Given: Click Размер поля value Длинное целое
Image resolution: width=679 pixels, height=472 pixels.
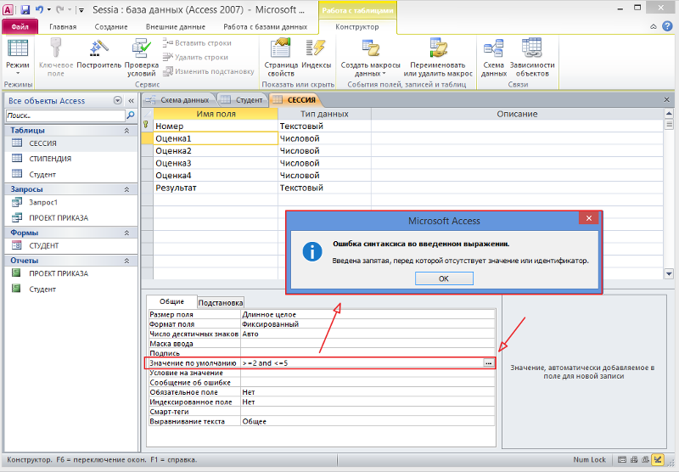Looking at the screenshot, I should [x=368, y=314].
